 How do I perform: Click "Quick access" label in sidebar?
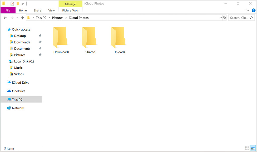point(21,30)
